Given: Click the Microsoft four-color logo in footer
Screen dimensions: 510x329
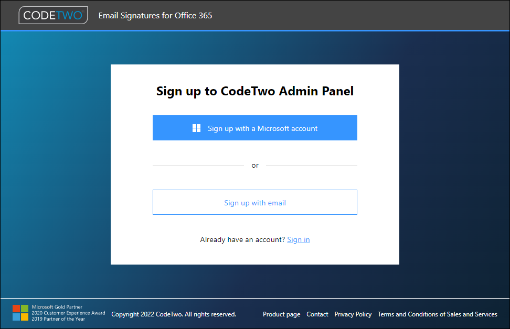Looking at the screenshot, I should 20,313.
